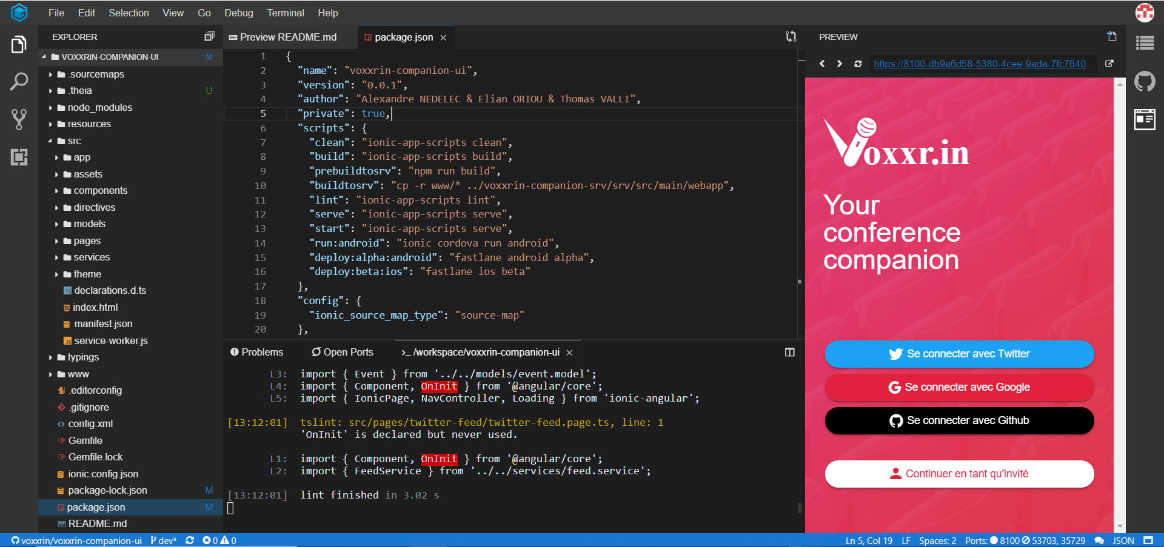Image resolution: width=1164 pixels, height=547 pixels.
Task: Switch to the Preview README.md tab
Action: click(288, 36)
